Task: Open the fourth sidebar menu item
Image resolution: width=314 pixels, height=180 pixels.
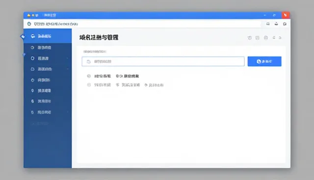Action: (x=48, y=69)
